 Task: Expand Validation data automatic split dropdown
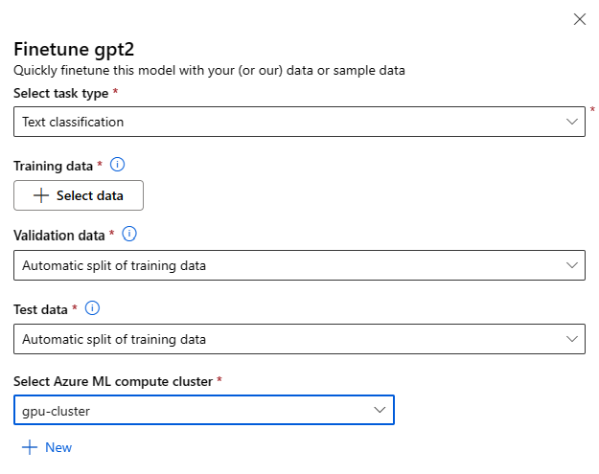point(288,265)
